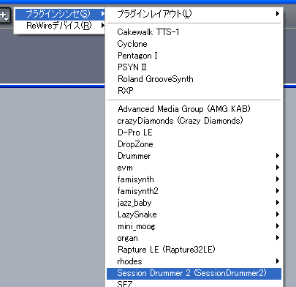Select Cakewalk TTS-1 synth

[194, 32]
